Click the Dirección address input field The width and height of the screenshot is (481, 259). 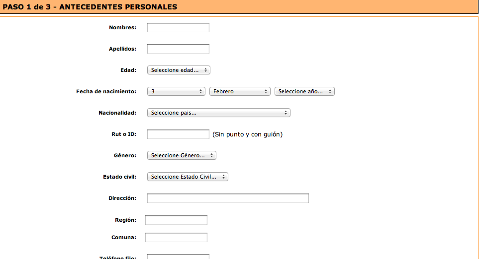click(228, 198)
